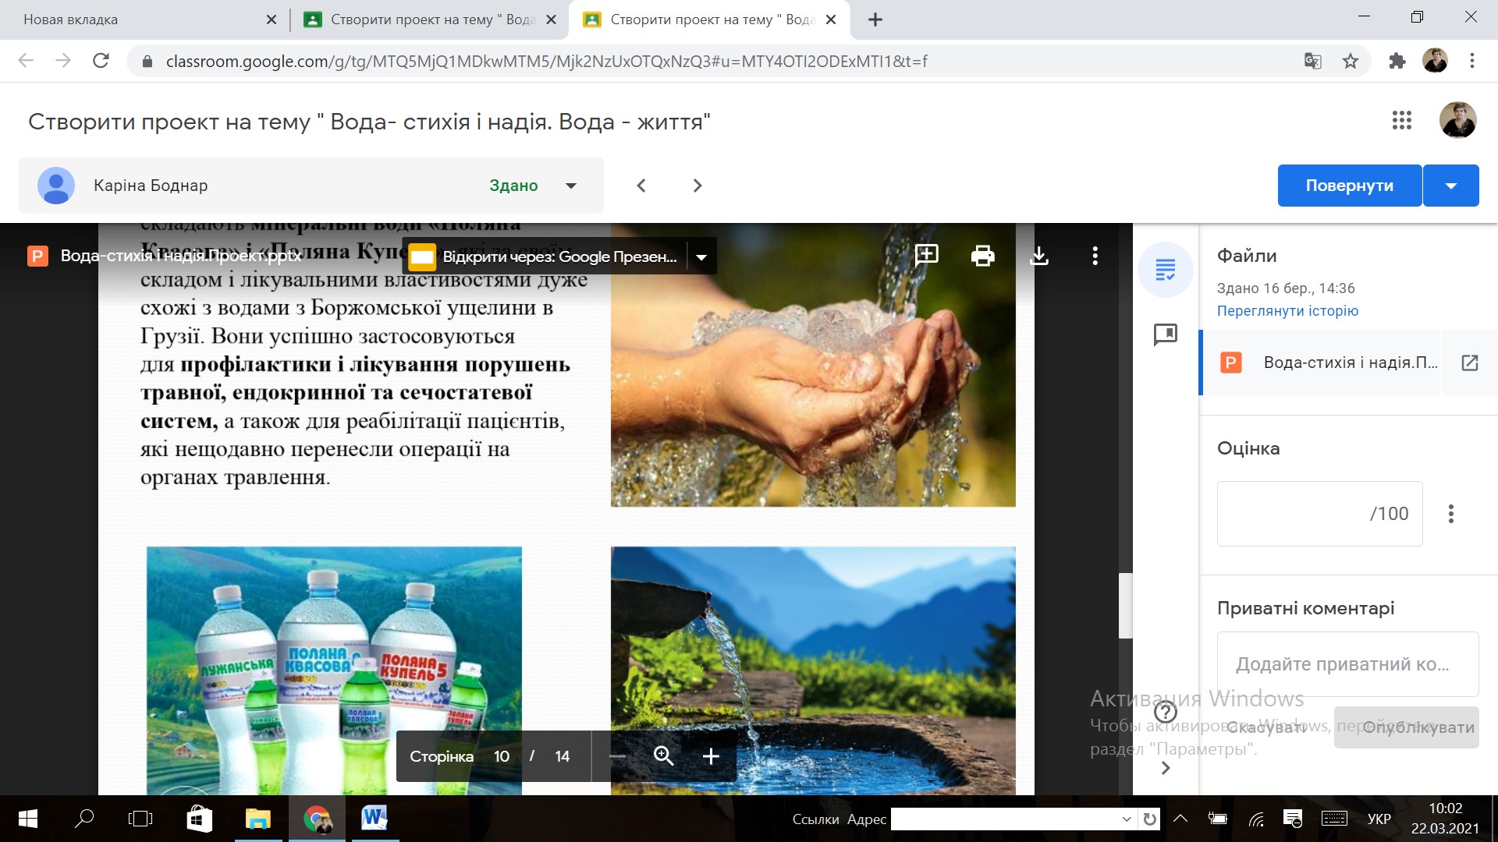Click the page number field showing 10
Screen dimensions: 1498x842
(502, 756)
